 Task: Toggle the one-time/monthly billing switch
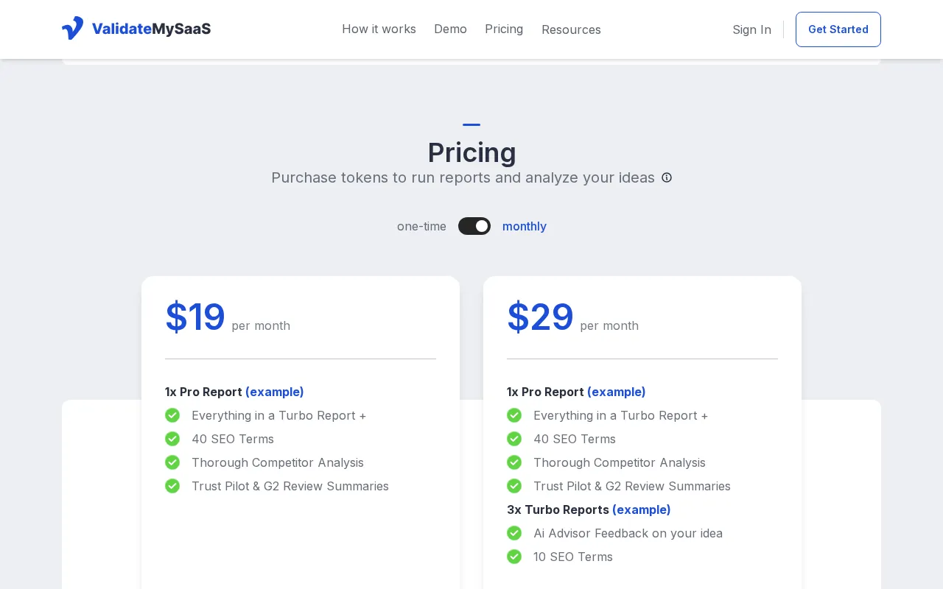click(x=474, y=226)
